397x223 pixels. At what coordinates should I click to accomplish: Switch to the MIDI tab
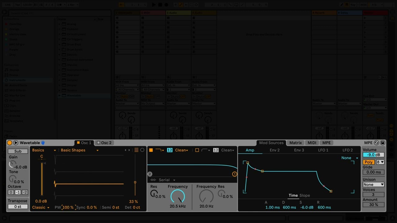(x=312, y=143)
